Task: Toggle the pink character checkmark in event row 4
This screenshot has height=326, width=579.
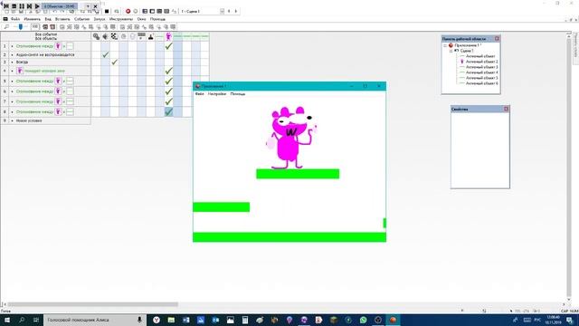Action: [169, 71]
